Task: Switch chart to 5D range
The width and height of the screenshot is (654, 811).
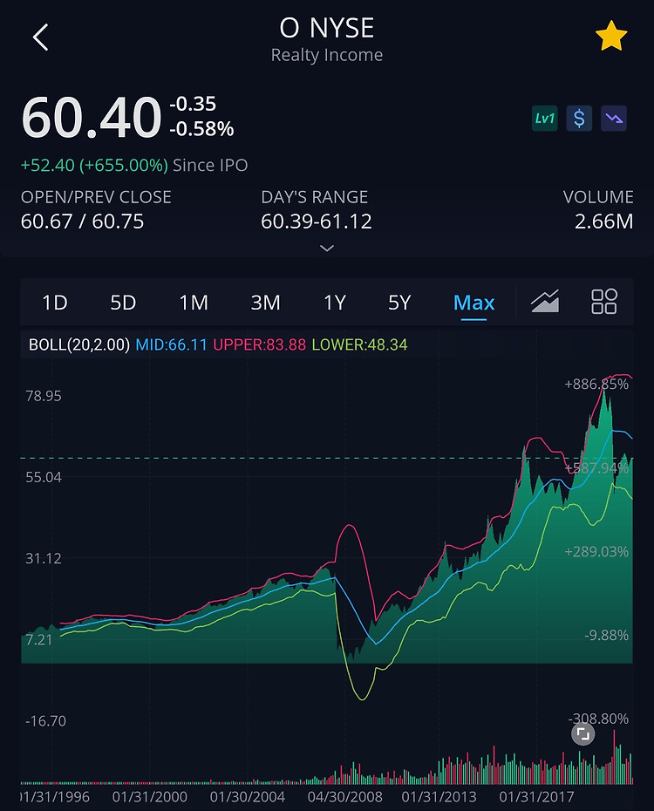Action: (x=123, y=303)
